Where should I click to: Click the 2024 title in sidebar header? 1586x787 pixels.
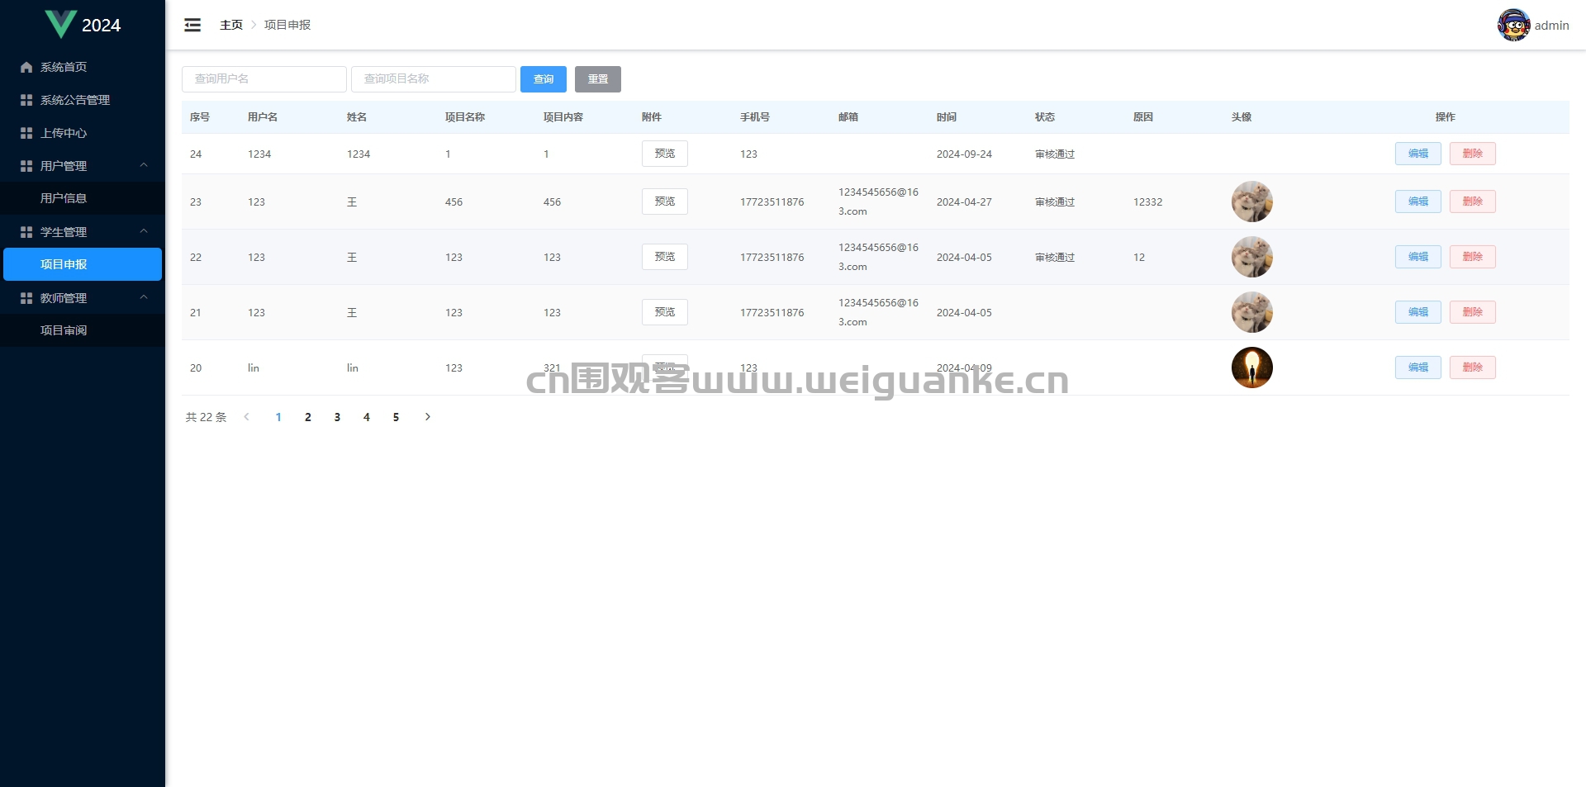click(101, 26)
